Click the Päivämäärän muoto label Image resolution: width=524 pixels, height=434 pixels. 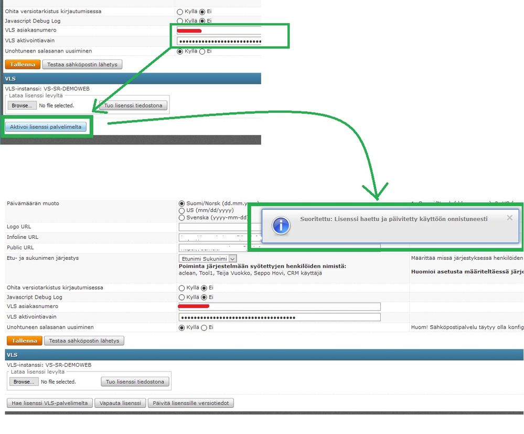tap(33, 203)
